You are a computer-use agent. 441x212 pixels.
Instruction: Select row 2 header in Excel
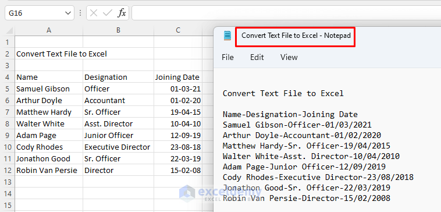pos(8,54)
